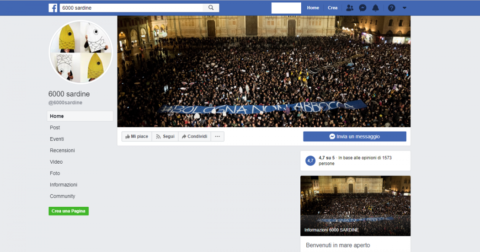Open the friend requests icon

point(350,8)
